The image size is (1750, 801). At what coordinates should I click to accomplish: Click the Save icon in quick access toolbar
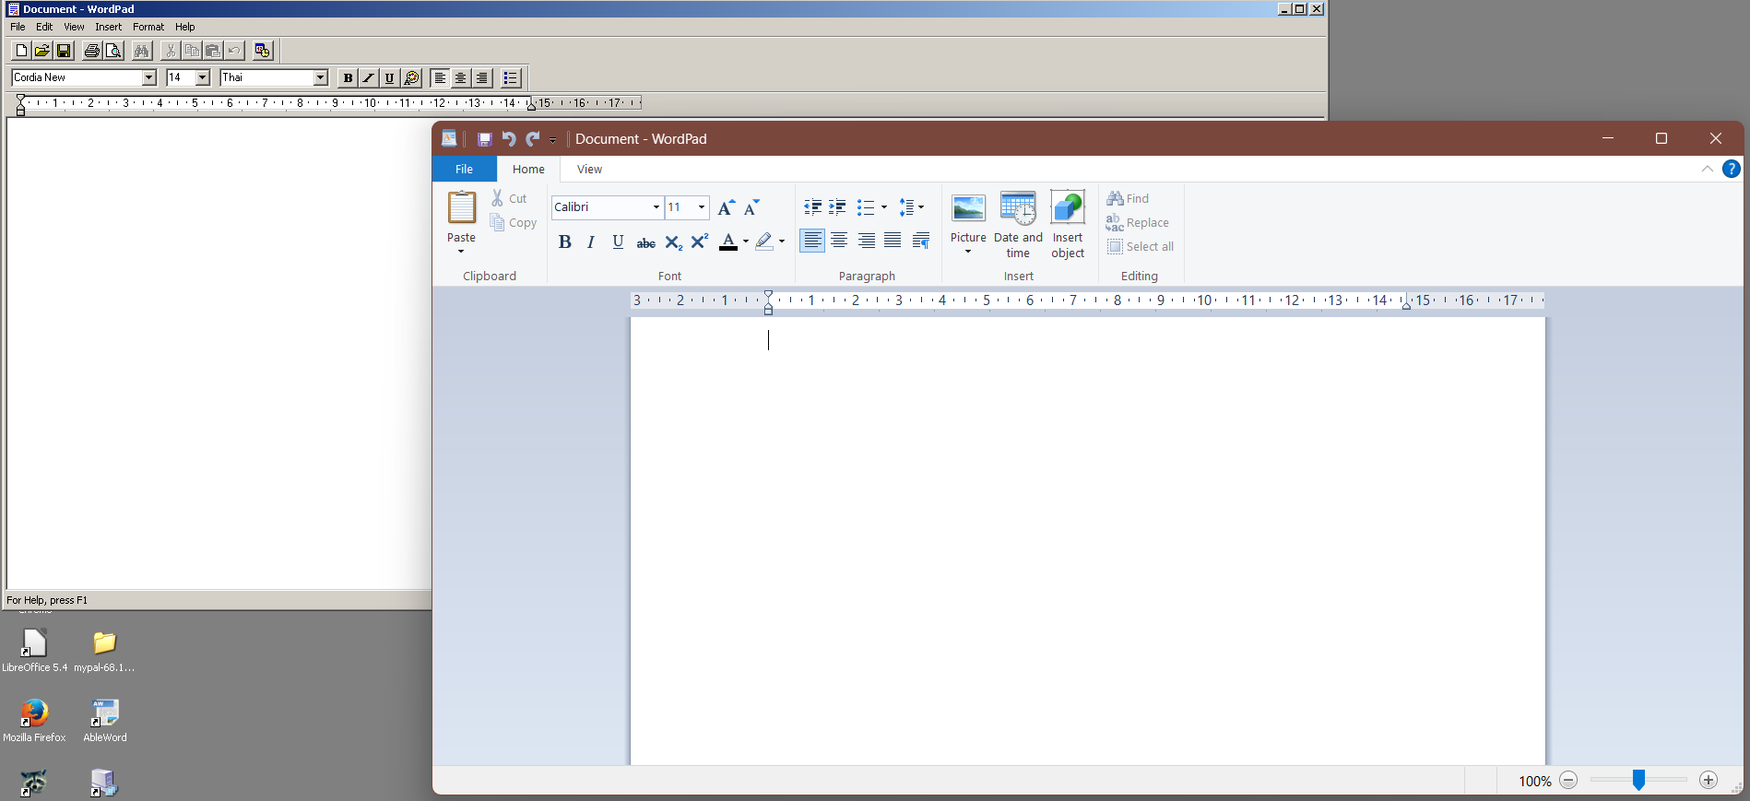point(484,139)
